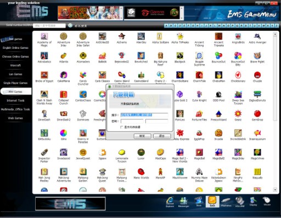Confirm the dialog with the left button
The height and width of the screenshot is (218, 281).
pyautogui.click(x=142, y=136)
